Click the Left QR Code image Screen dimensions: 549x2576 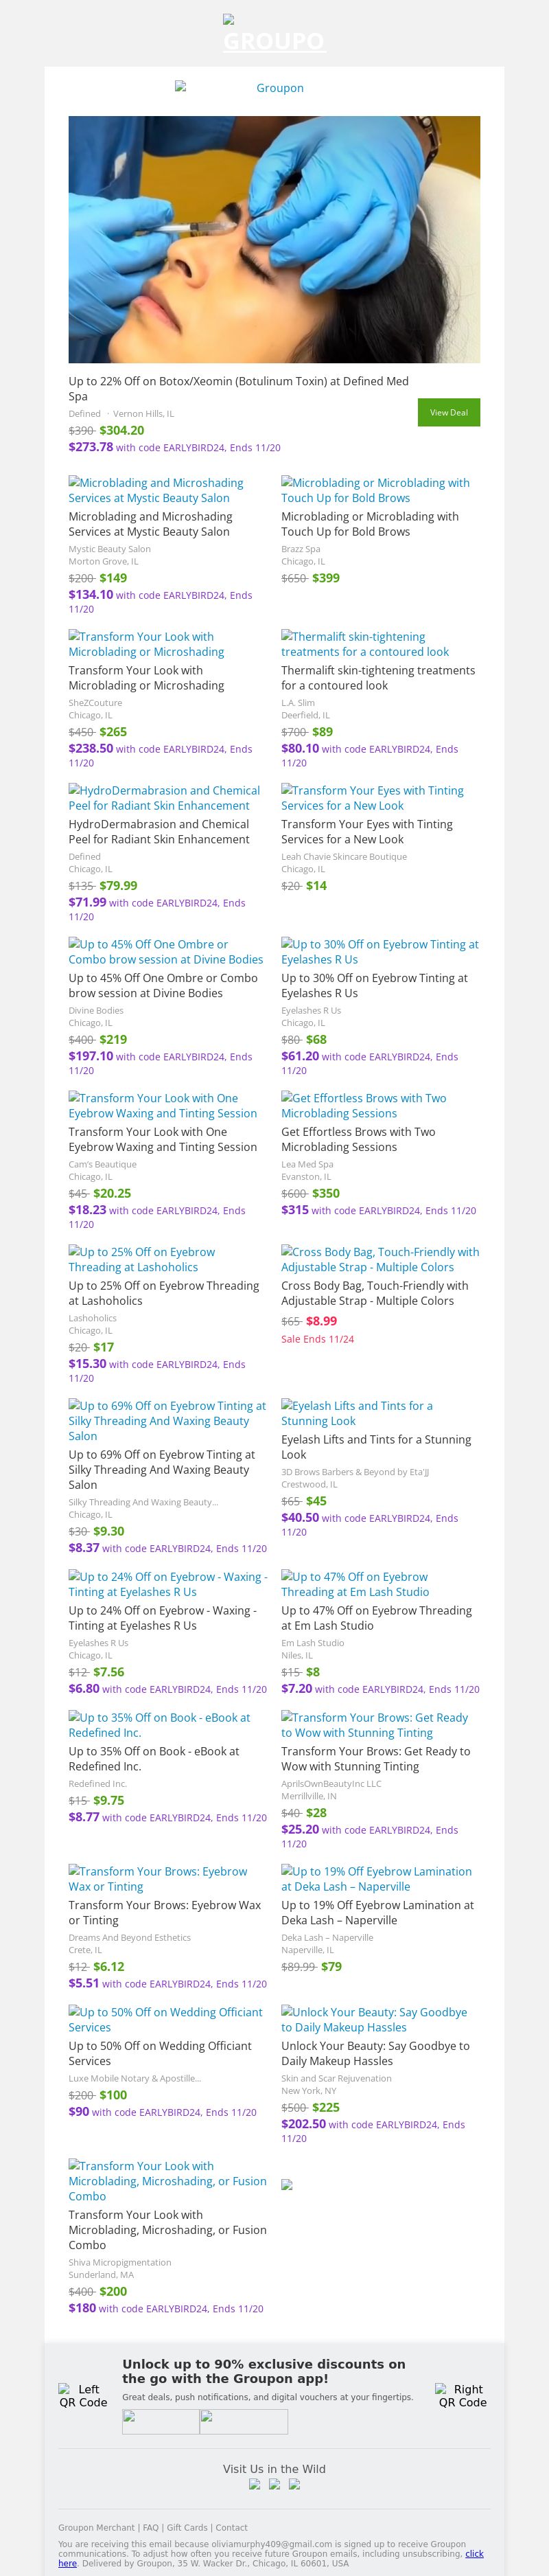tap(83, 2395)
